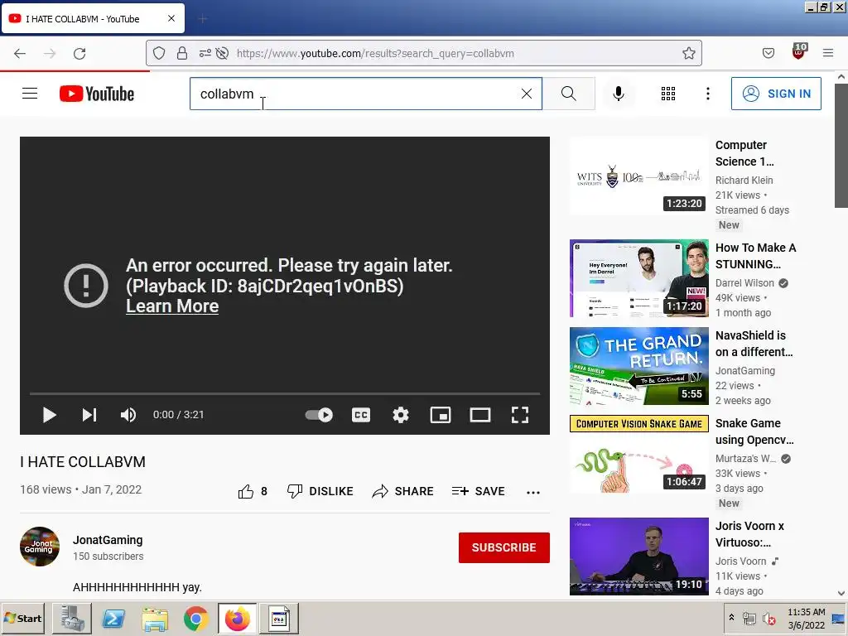This screenshot has width=848, height=636.
Task: Toggle the autoplay switch
Action: 319,415
